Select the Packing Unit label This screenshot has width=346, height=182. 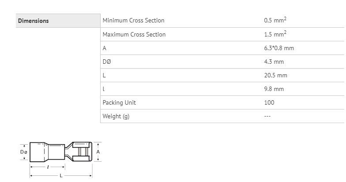[x=119, y=103]
